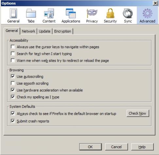Select the Security padlock panel
This screenshot has height=155, width=159.
click(x=110, y=16)
